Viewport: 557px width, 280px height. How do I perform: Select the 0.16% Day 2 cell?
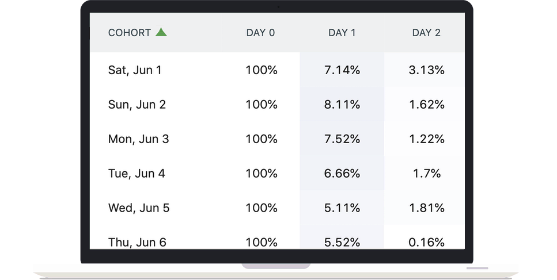[426, 242]
